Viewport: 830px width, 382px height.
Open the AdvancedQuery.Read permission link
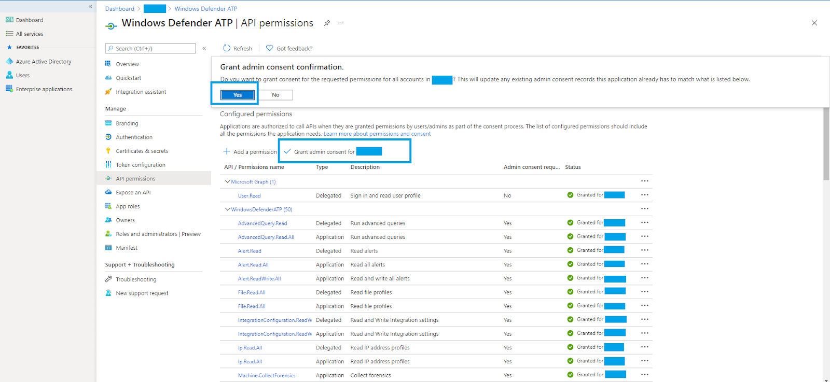(x=262, y=223)
